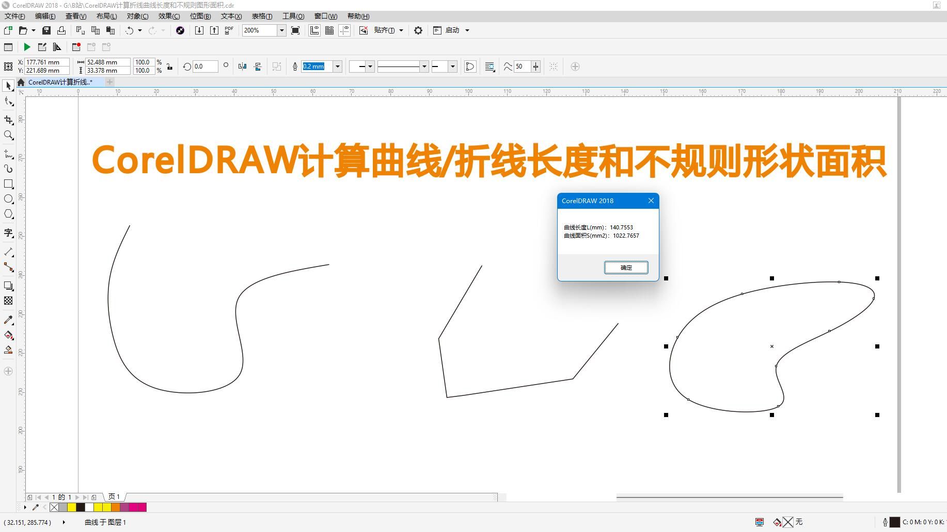Select the Connector tool
This screenshot has height=532, width=947.
click(x=8, y=267)
